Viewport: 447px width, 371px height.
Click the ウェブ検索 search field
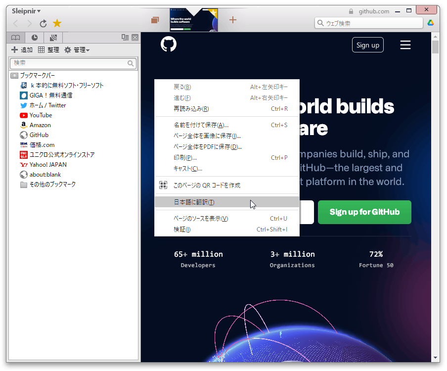coord(368,23)
